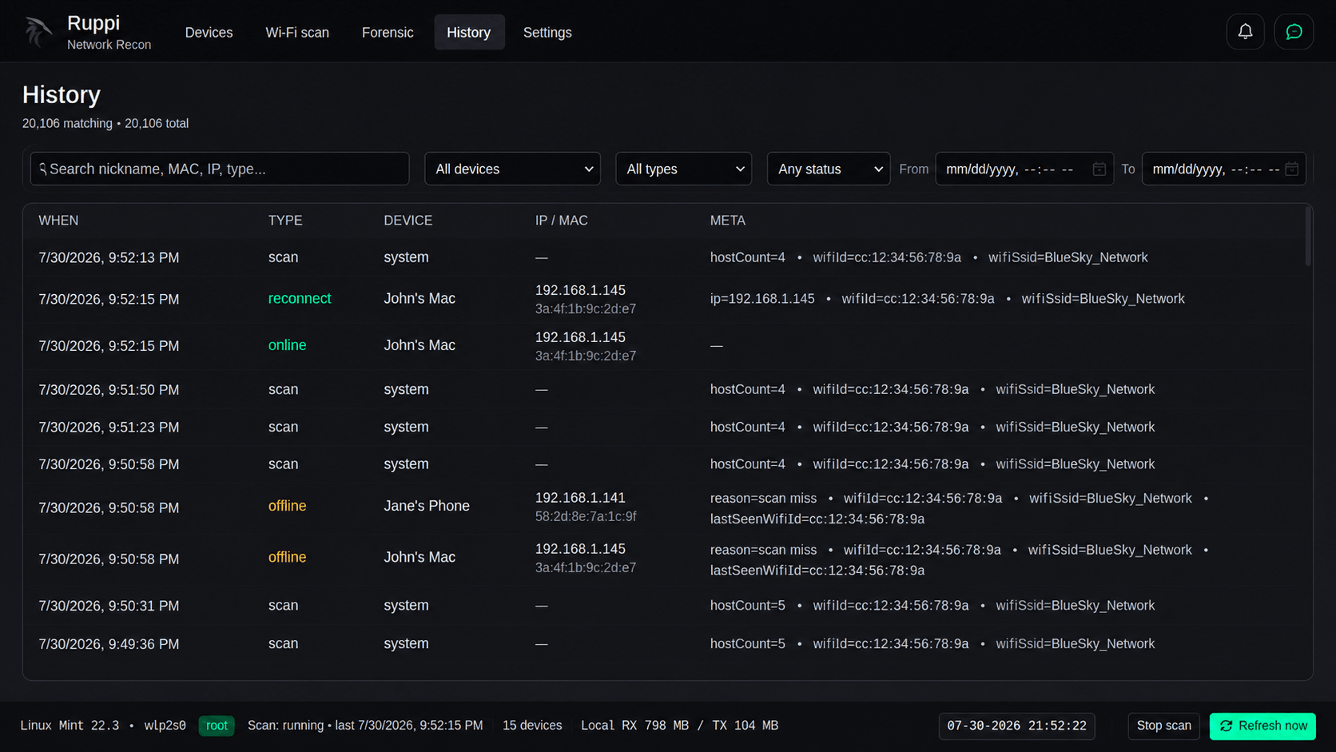Open the From date calendar picker icon
The image size is (1336, 752).
point(1099,169)
